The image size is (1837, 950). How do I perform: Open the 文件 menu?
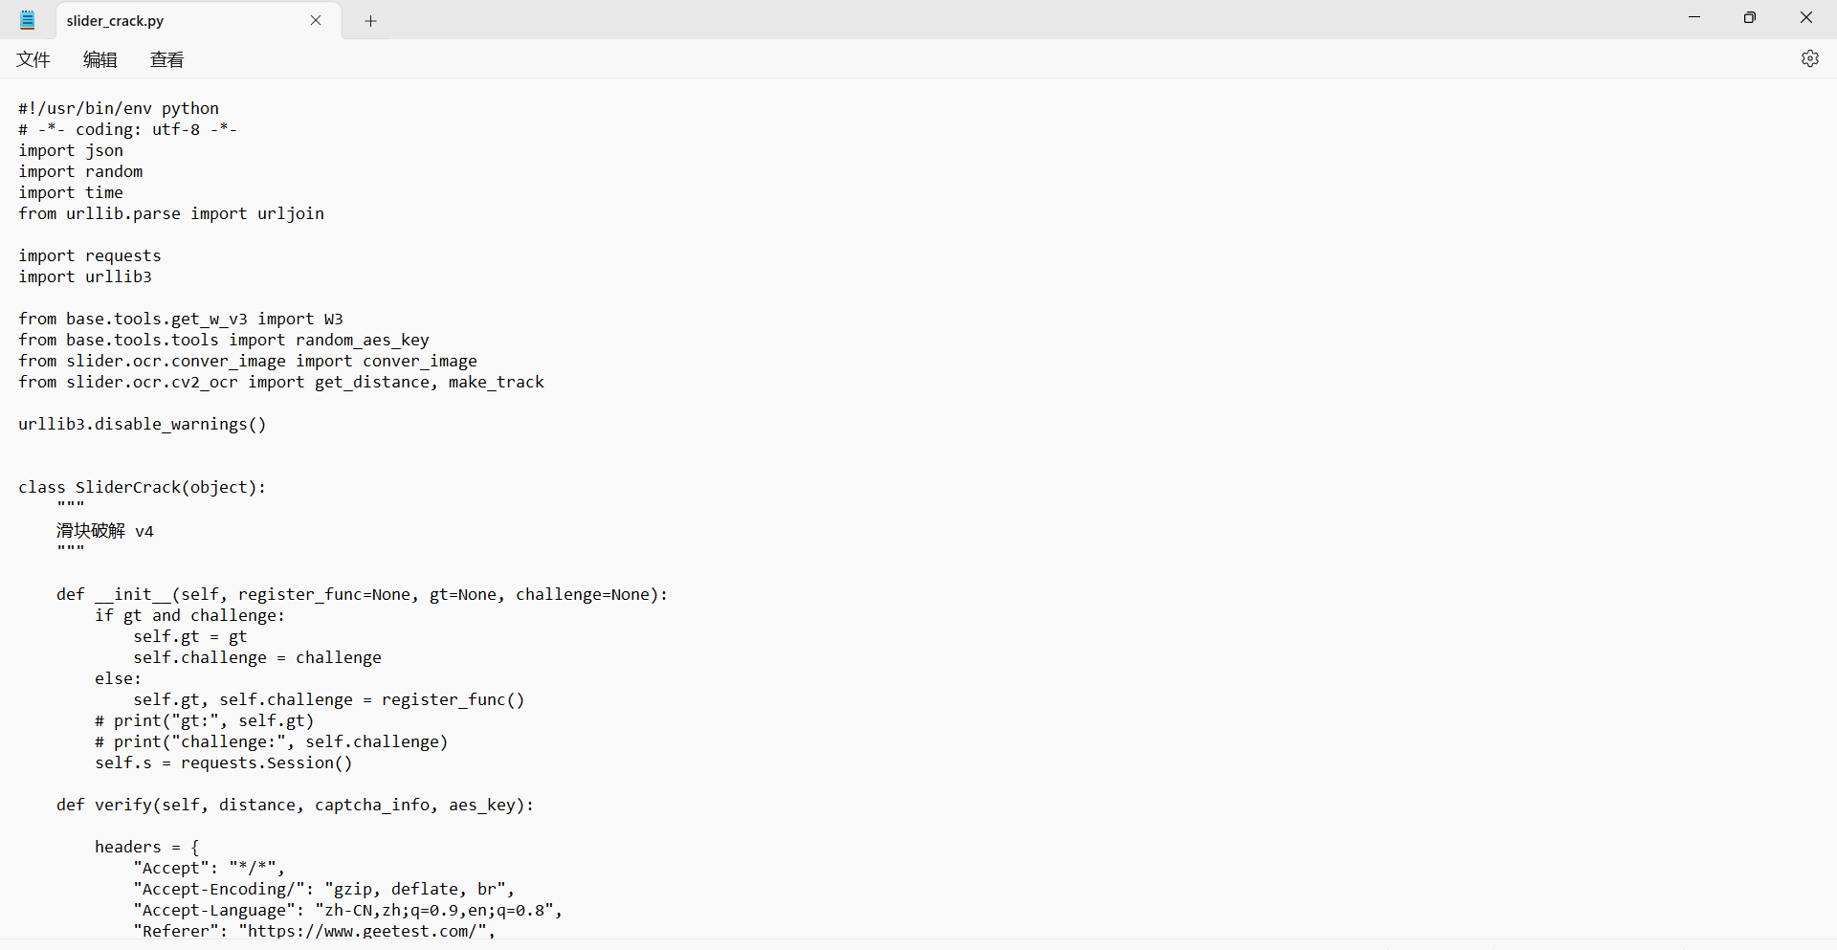coord(33,59)
